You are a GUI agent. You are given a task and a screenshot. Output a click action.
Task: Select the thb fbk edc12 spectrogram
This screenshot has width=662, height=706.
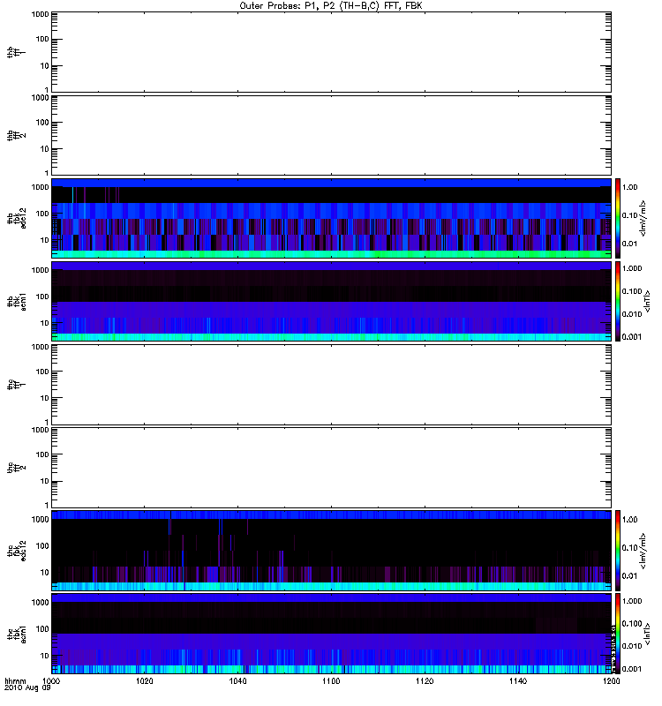tap(331, 218)
